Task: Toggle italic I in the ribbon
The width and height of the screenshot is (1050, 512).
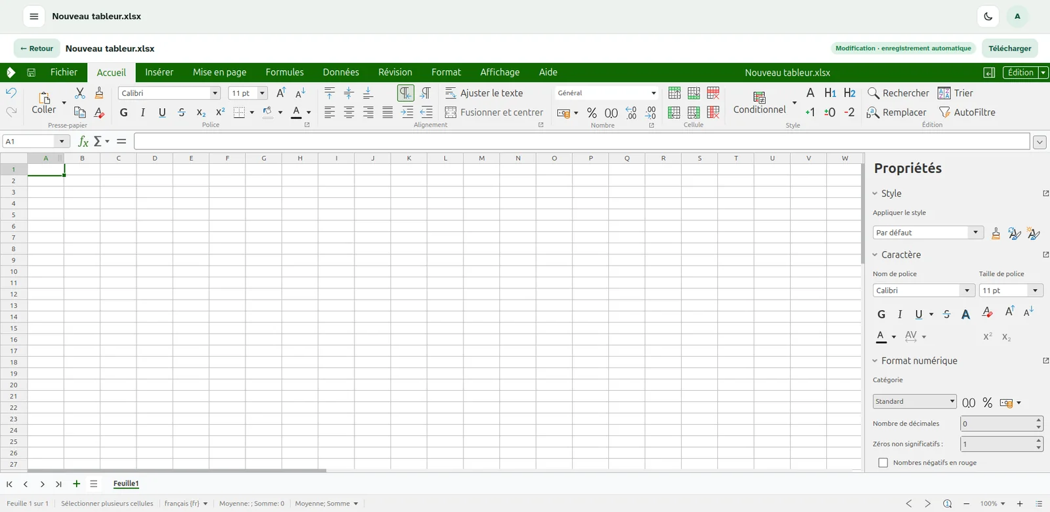Action: tap(143, 112)
